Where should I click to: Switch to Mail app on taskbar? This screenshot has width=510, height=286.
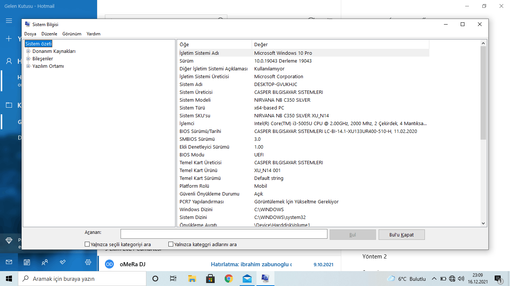coord(247,279)
